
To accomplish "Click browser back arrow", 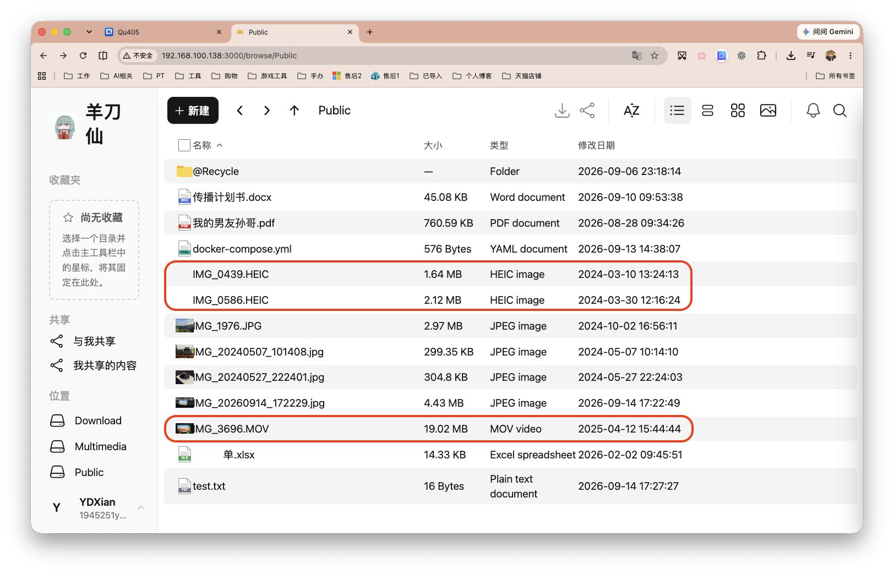I will point(43,56).
